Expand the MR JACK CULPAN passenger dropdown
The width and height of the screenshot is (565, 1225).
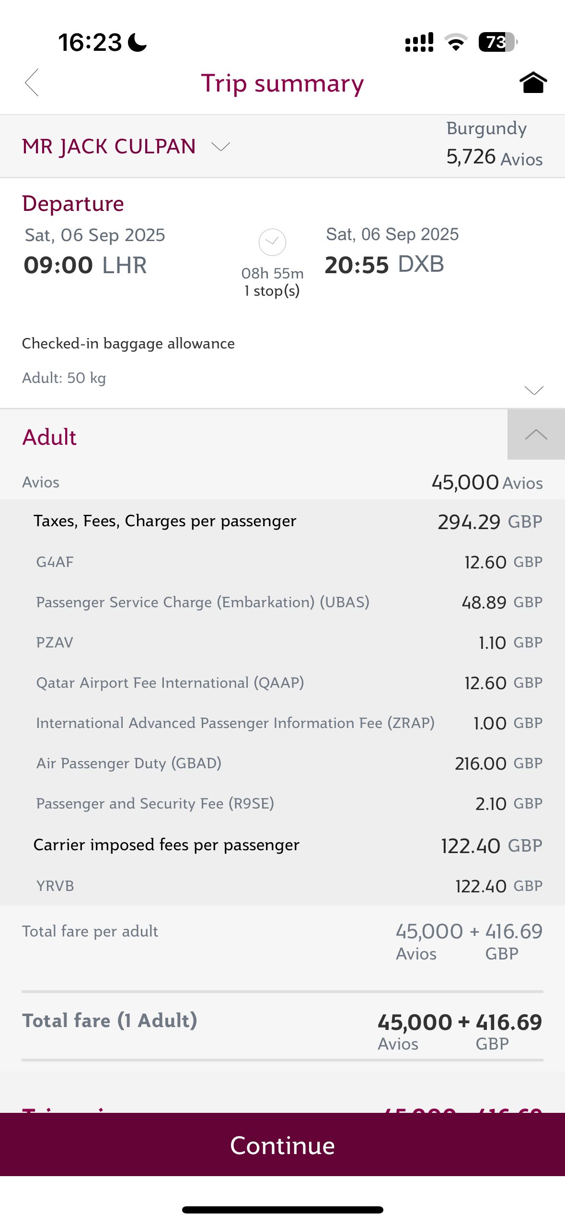click(x=220, y=146)
